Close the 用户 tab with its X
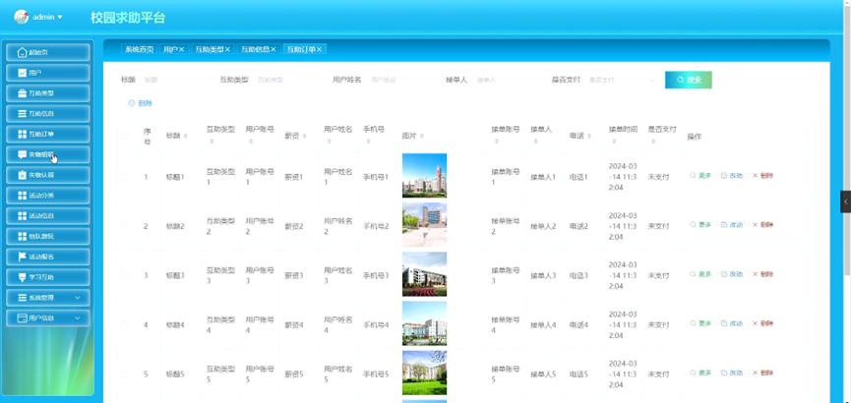Image resolution: width=851 pixels, height=403 pixels. 182,49
